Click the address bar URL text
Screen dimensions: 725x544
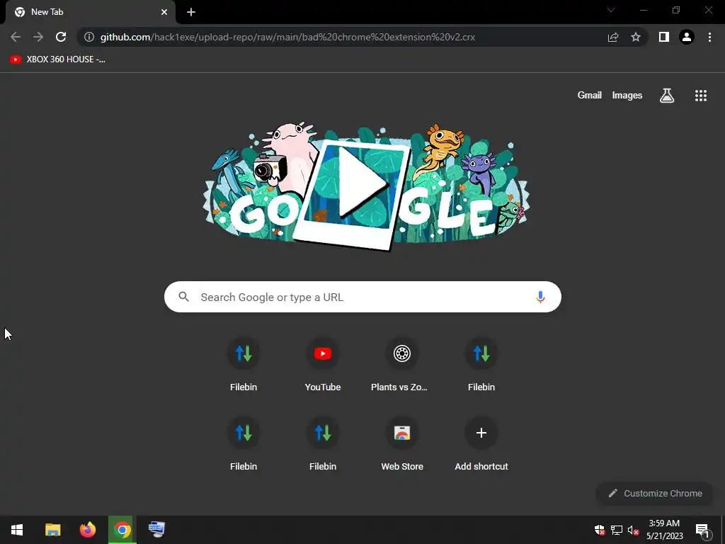tap(287, 37)
